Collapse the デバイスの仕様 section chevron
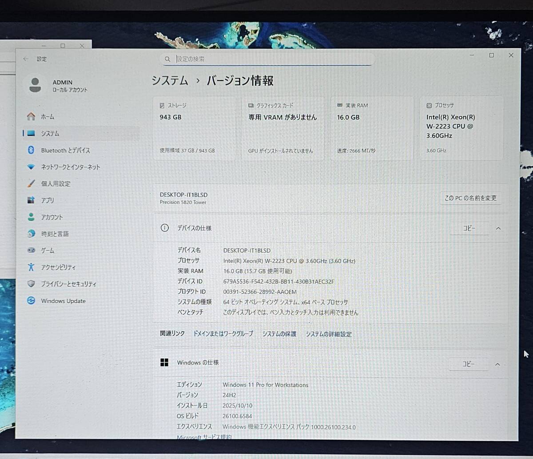This screenshot has width=533, height=459. pos(498,228)
